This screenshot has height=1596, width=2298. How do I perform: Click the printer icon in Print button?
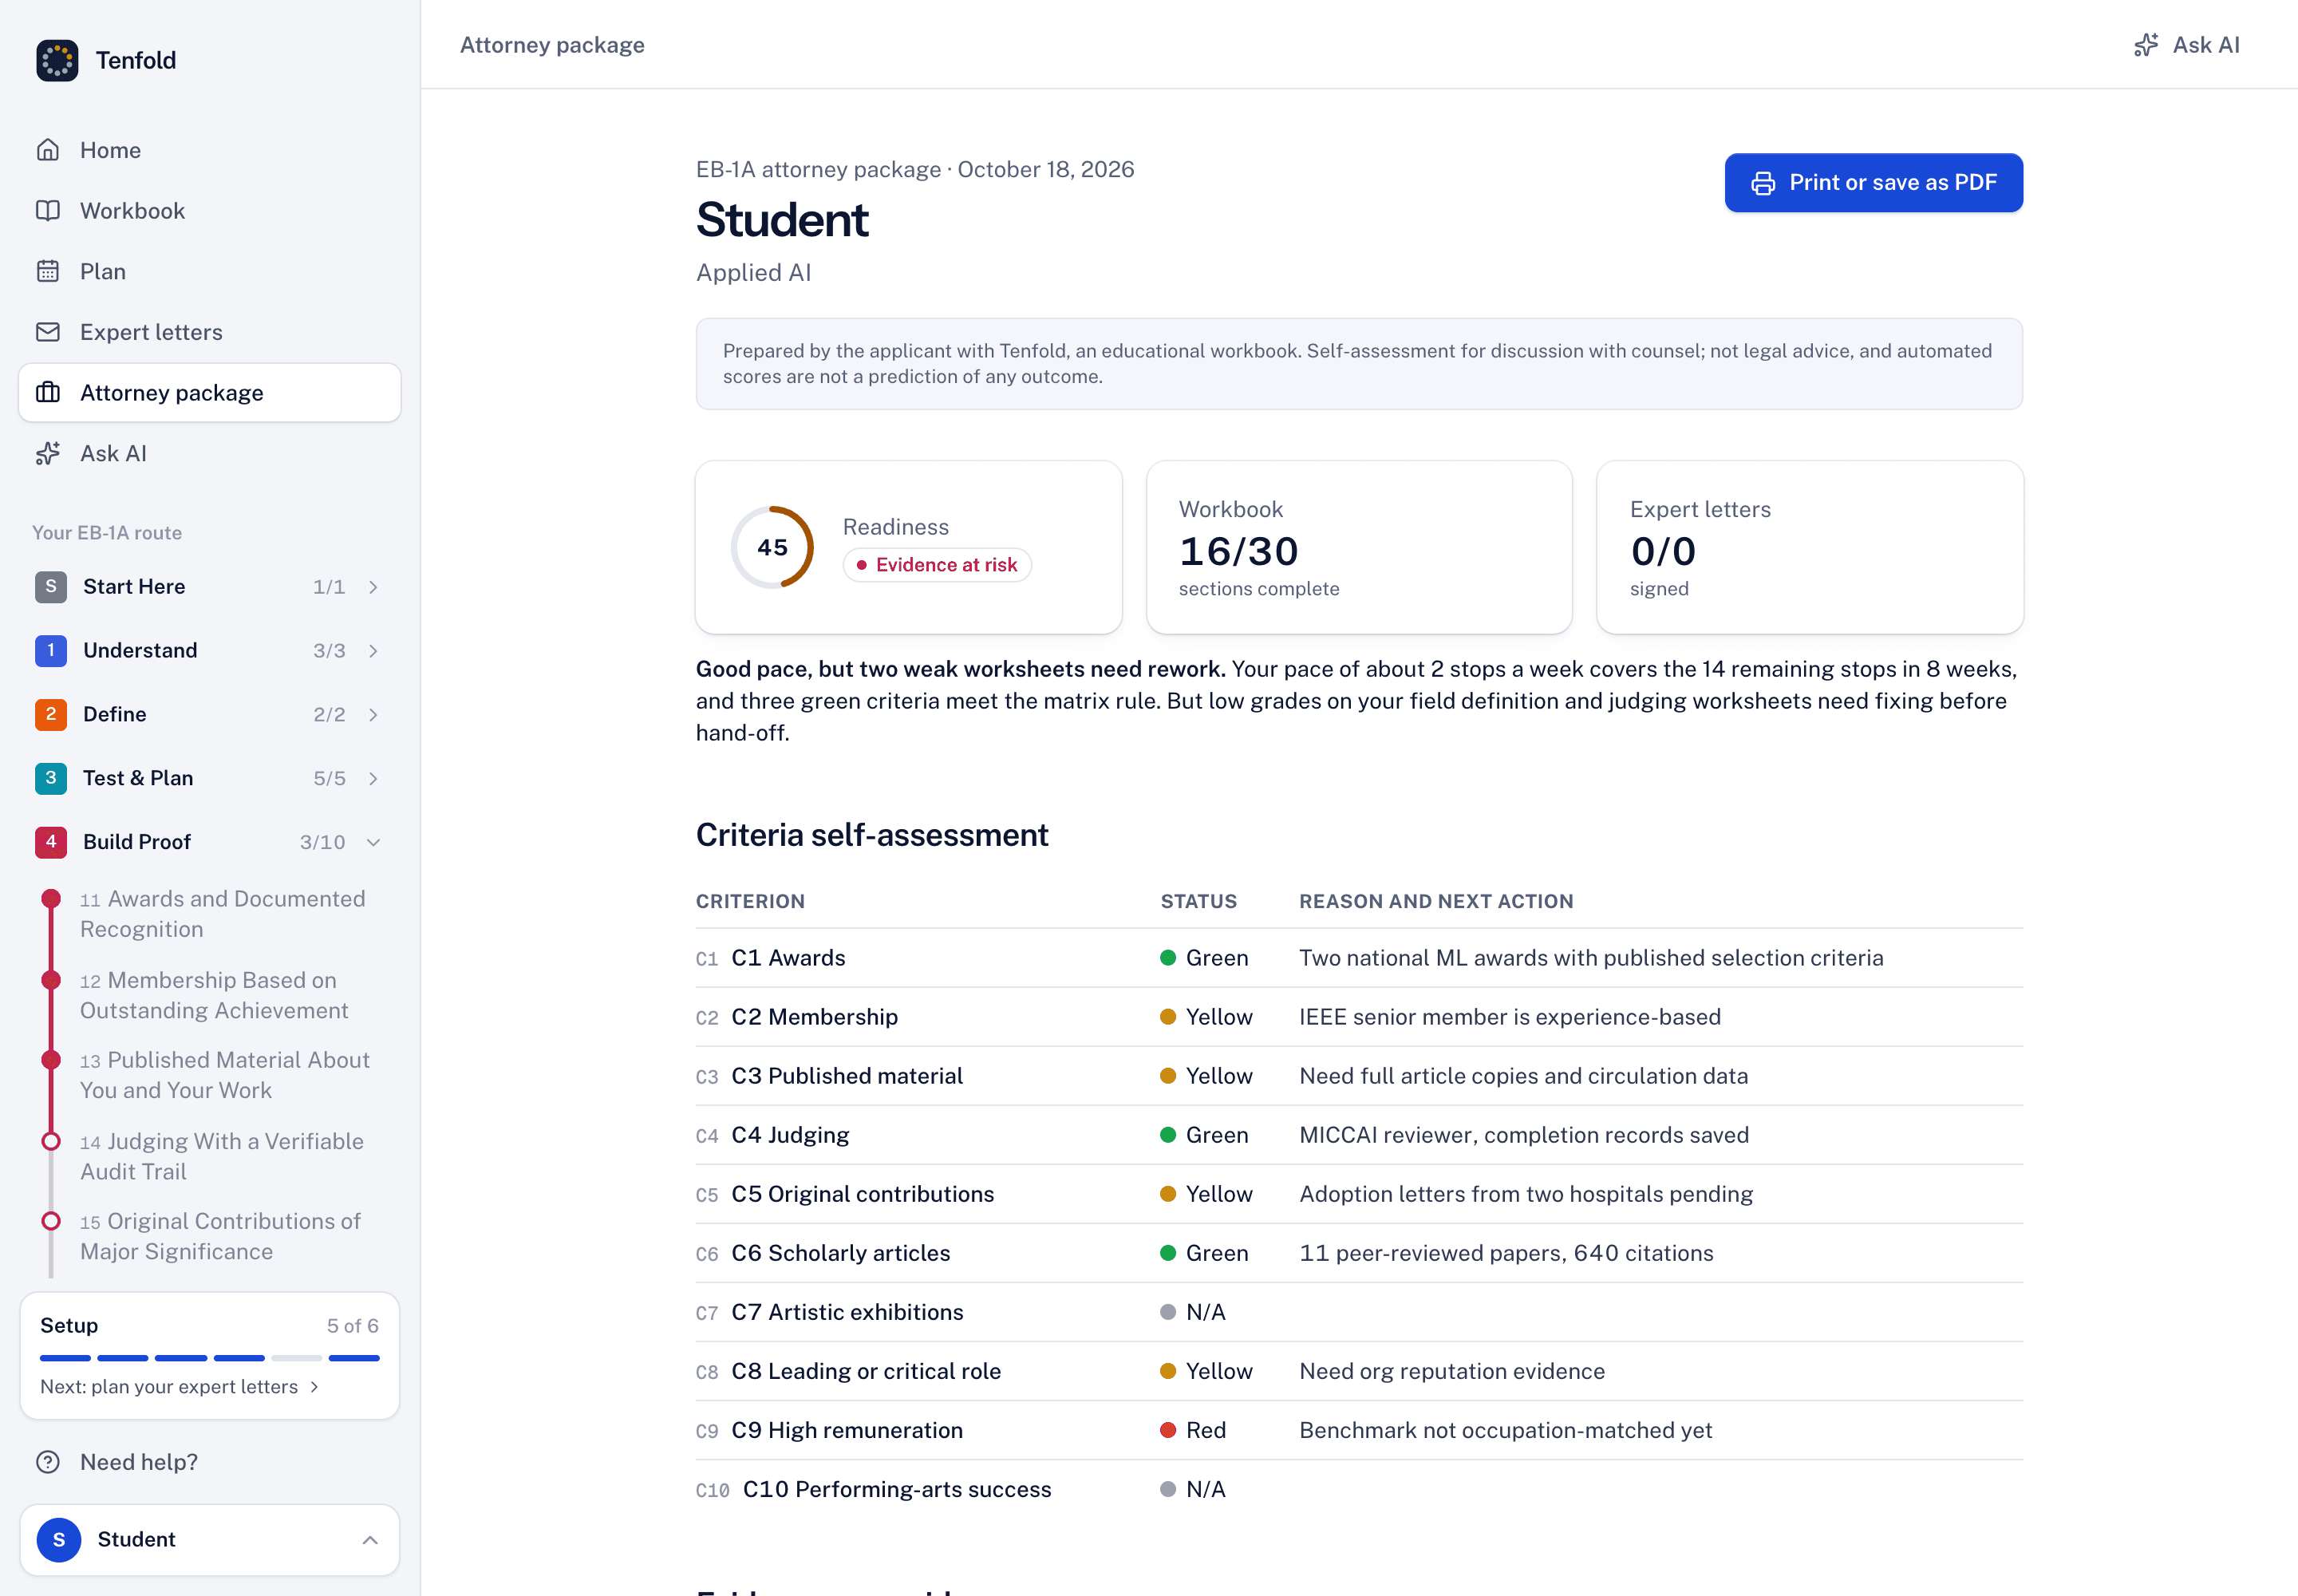click(1763, 183)
